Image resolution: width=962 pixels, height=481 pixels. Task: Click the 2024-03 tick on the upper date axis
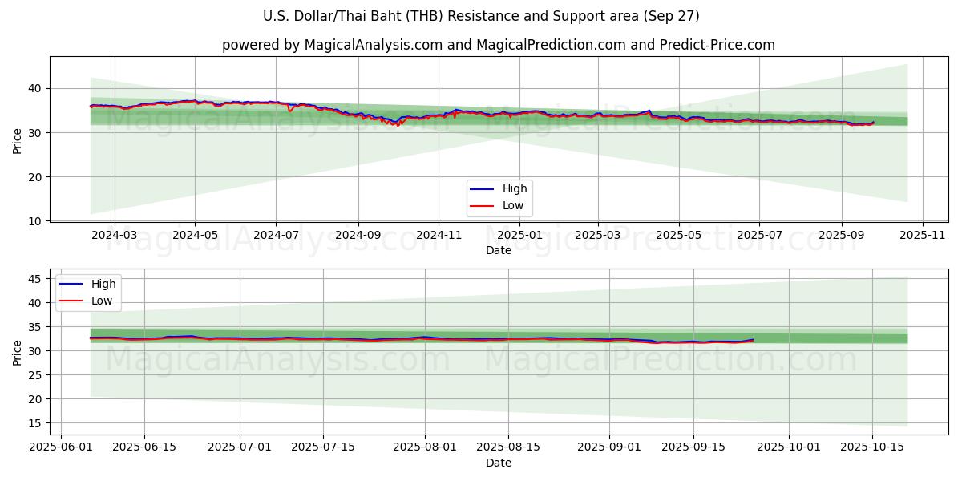click(114, 235)
